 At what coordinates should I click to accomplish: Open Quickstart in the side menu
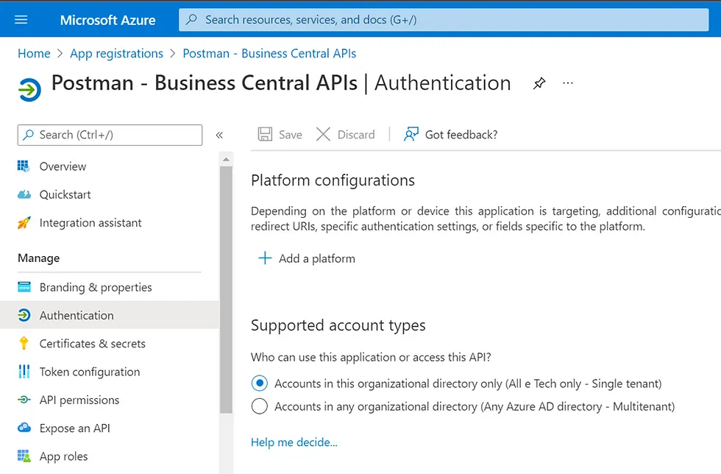point(65,194)
